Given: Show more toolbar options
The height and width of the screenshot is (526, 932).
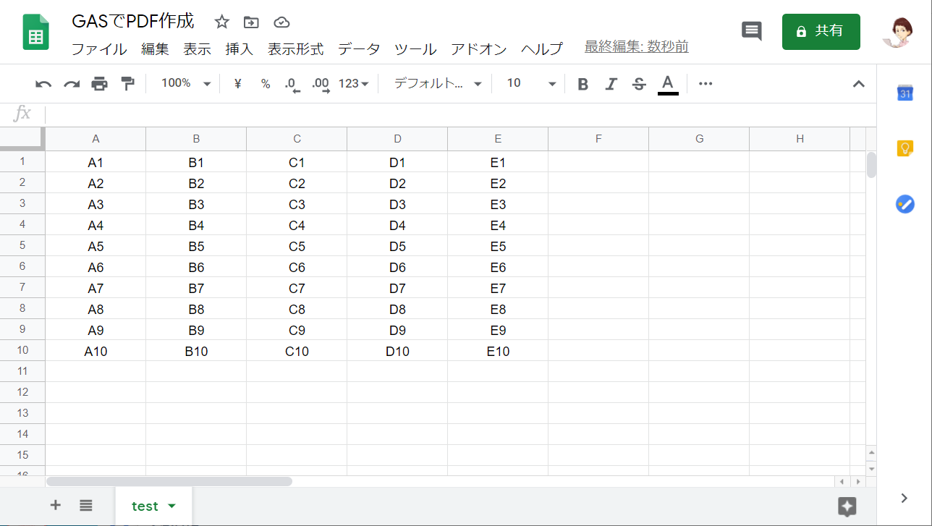Looking at the screenshot, I should [706, 84].
